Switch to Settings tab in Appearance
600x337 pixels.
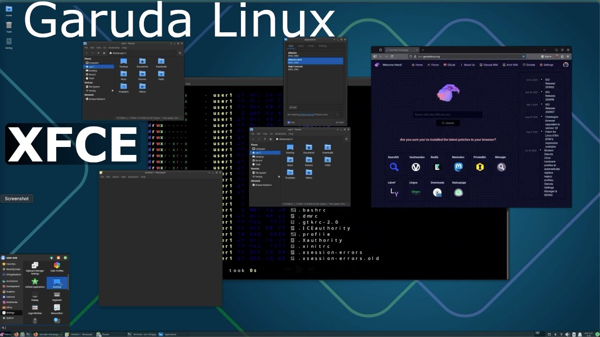322,46
